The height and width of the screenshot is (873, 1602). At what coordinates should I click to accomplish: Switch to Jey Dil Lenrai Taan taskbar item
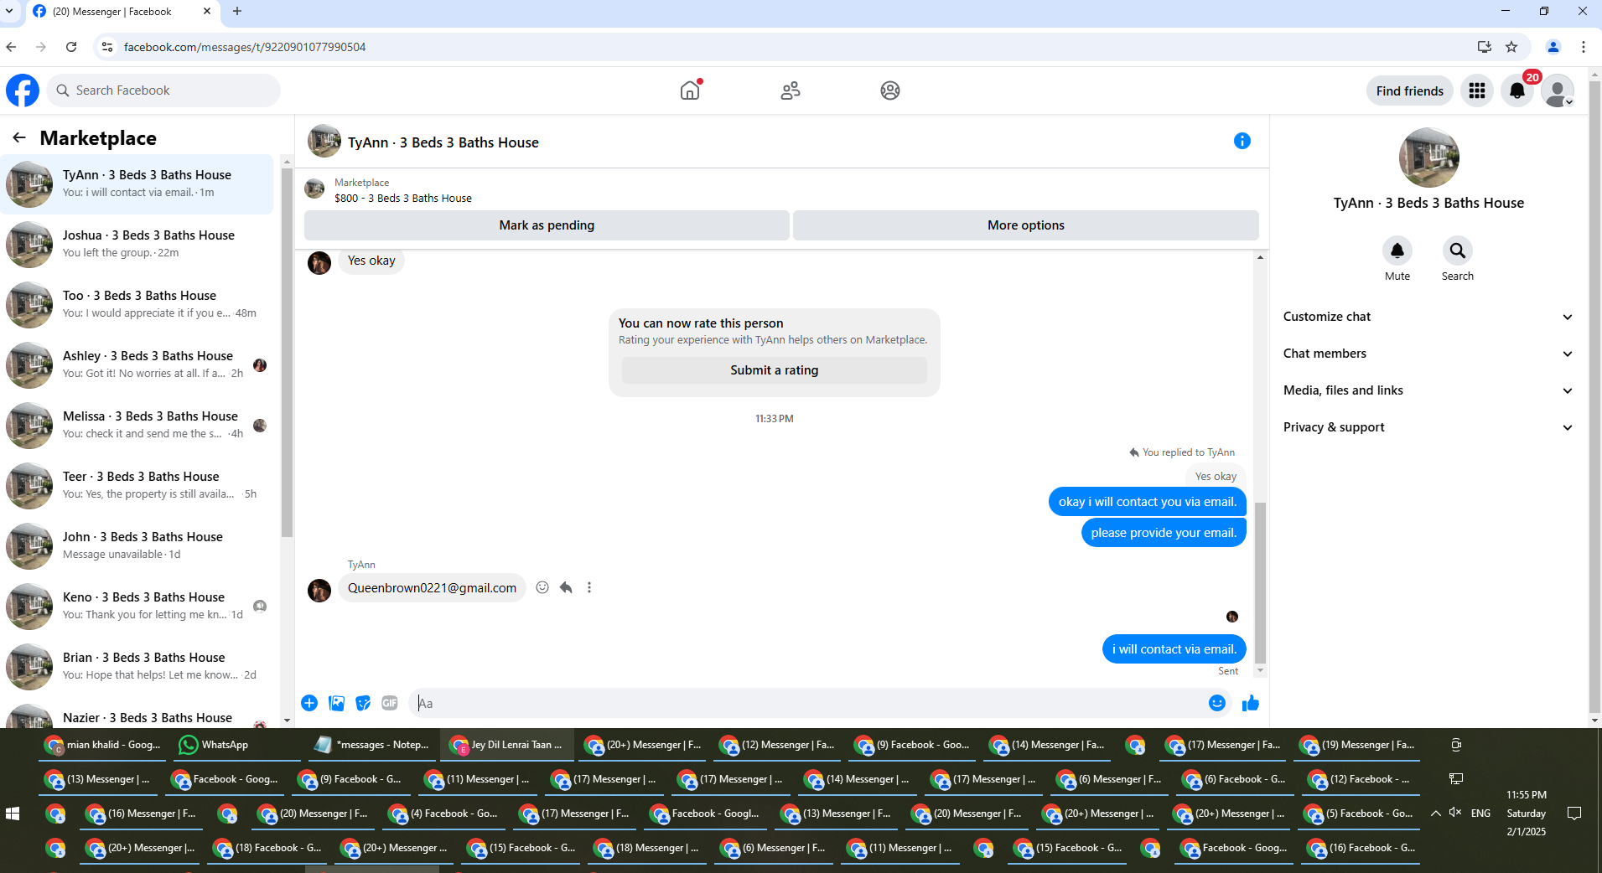506,745
